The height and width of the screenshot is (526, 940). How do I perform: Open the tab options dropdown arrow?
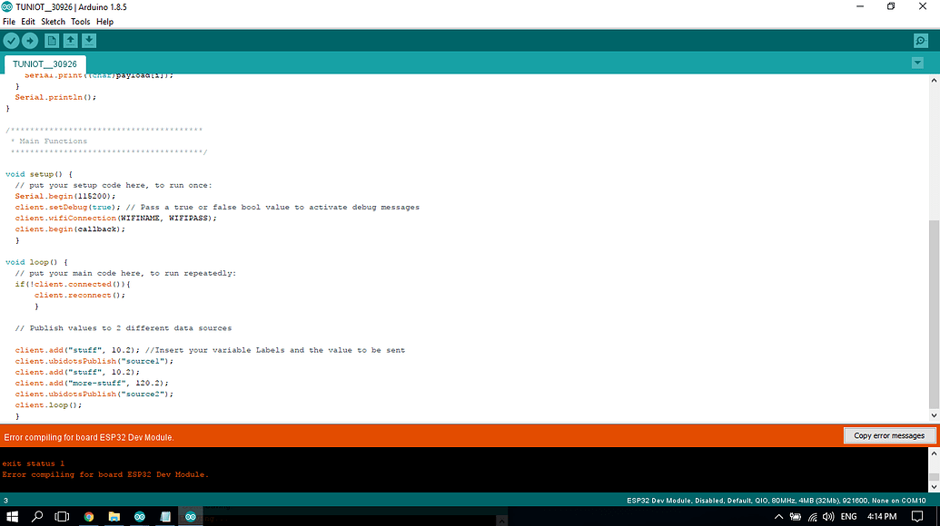(917, 63)
